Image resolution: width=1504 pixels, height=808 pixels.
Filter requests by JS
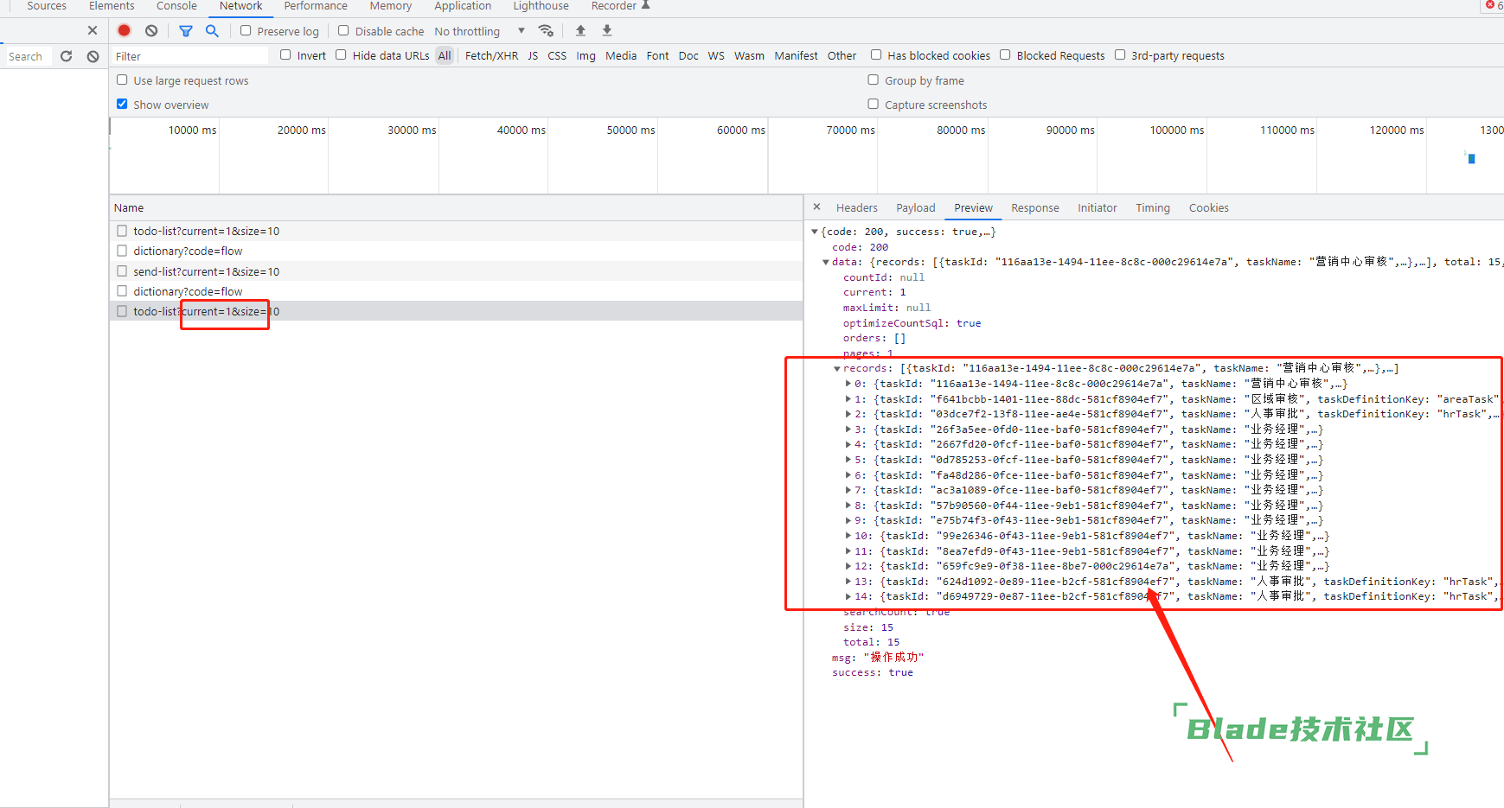point(533,55)
